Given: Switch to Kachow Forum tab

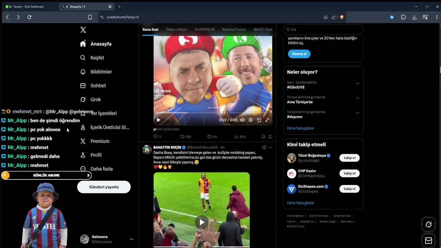Looking at the screenshot, I should pyautogui.click(x=234, y=30).
